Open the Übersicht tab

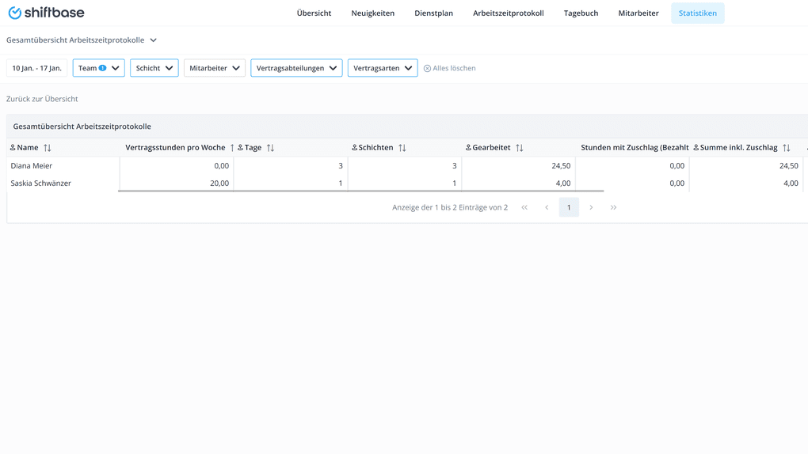[314, 13]
